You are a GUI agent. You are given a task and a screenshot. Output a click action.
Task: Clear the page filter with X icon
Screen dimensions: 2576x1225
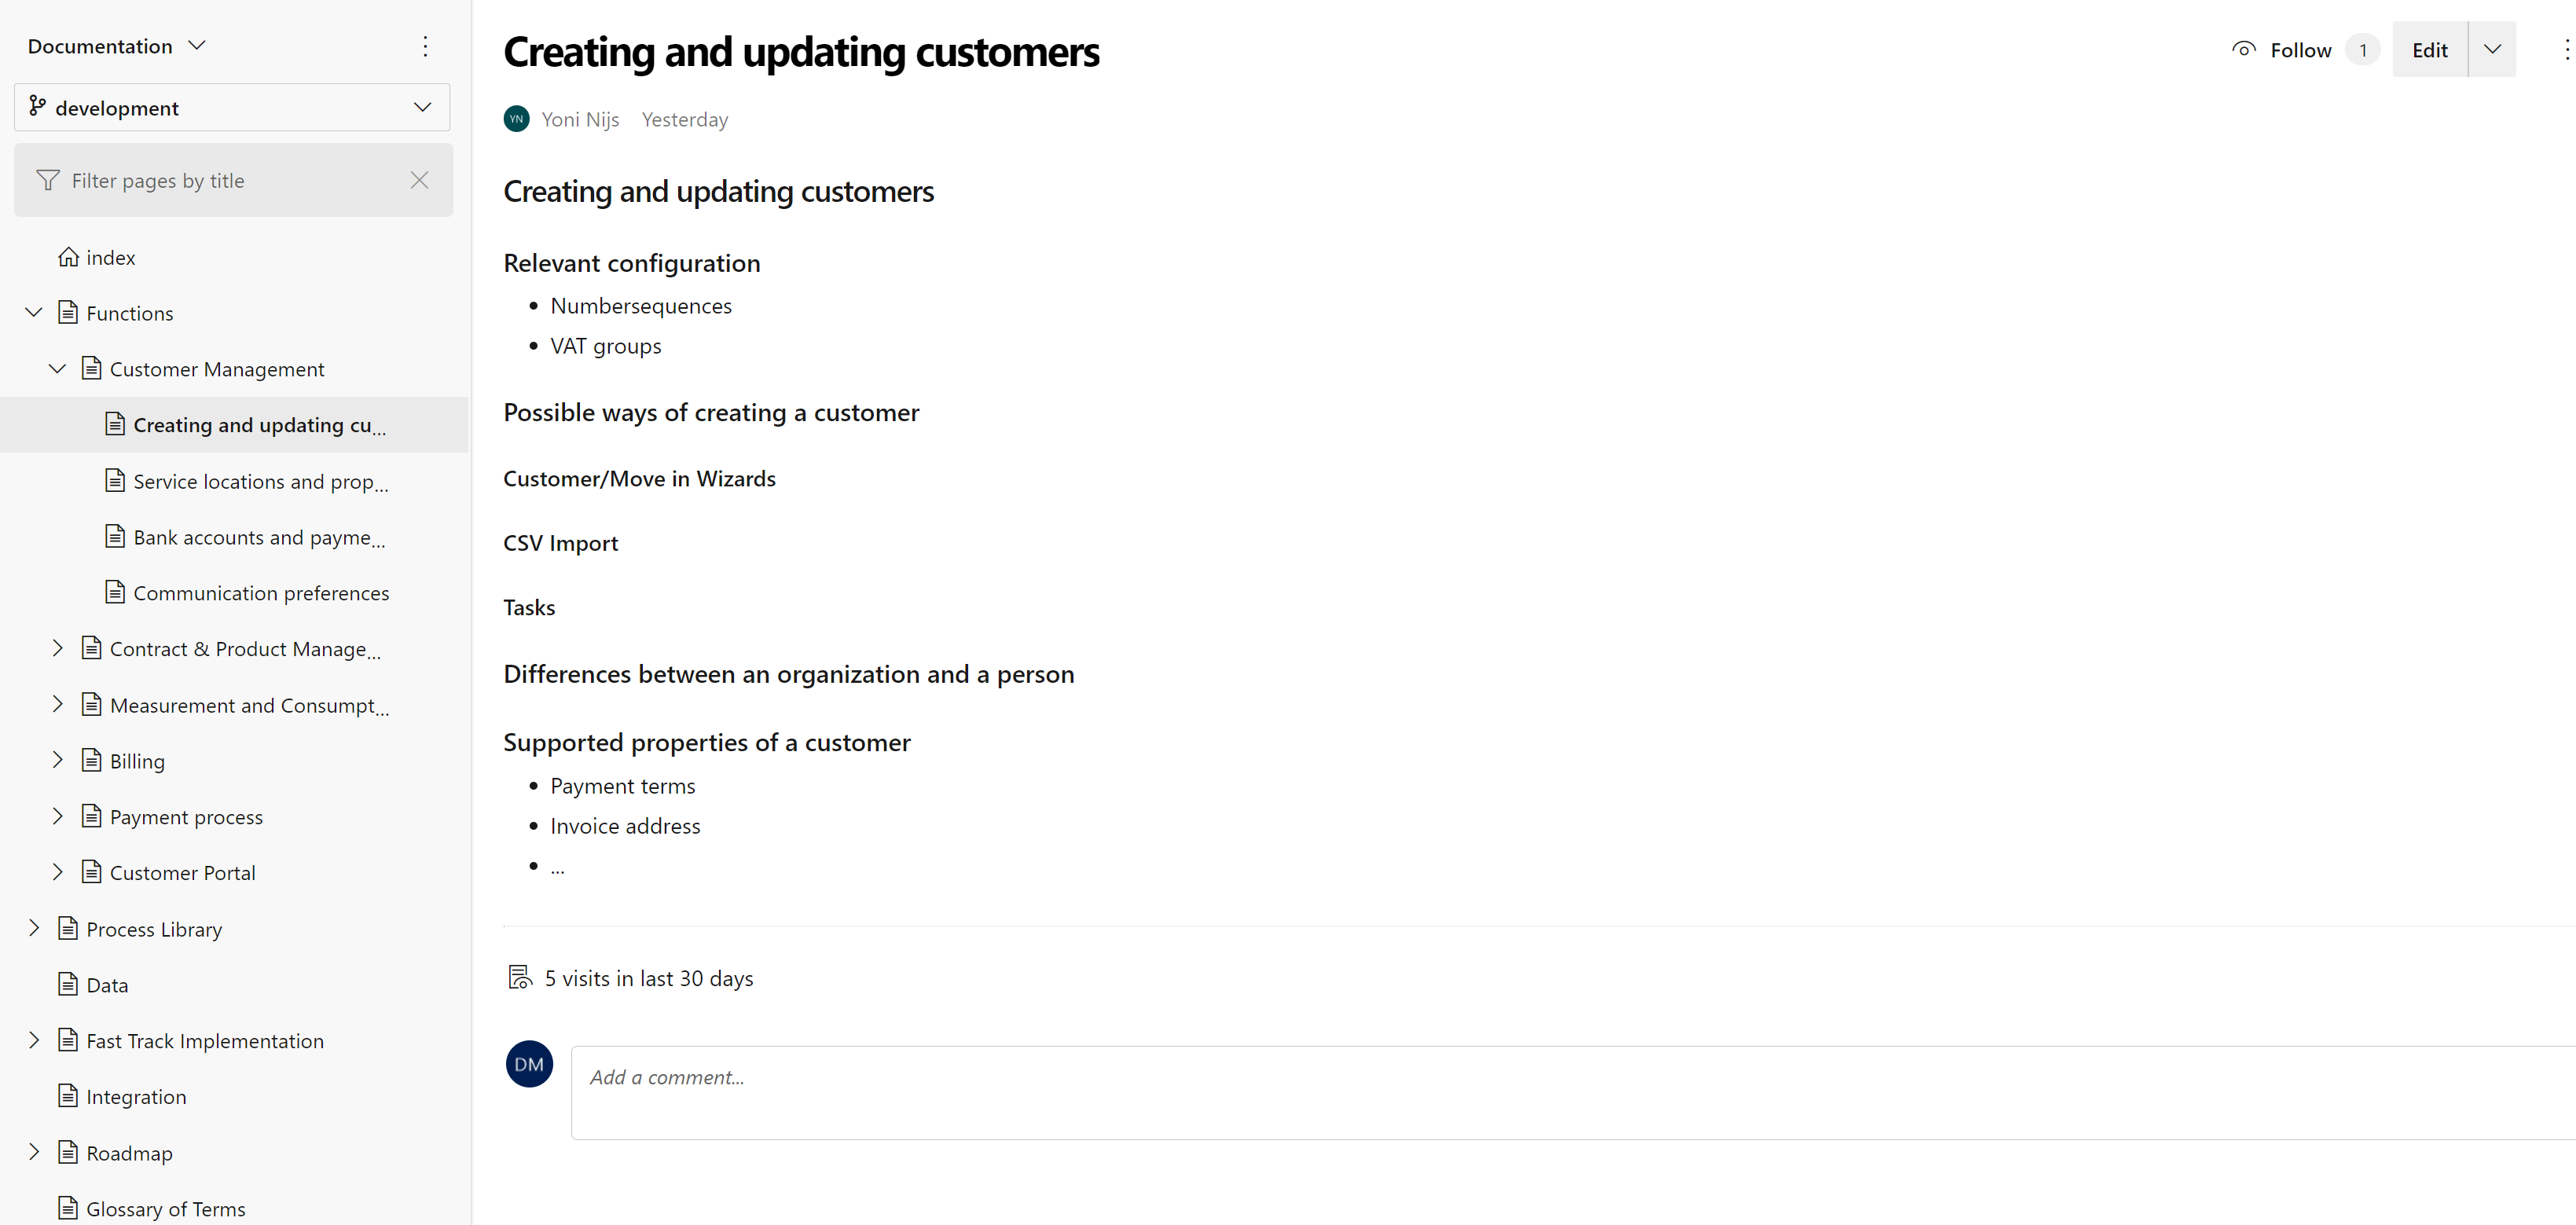(419, 180)
